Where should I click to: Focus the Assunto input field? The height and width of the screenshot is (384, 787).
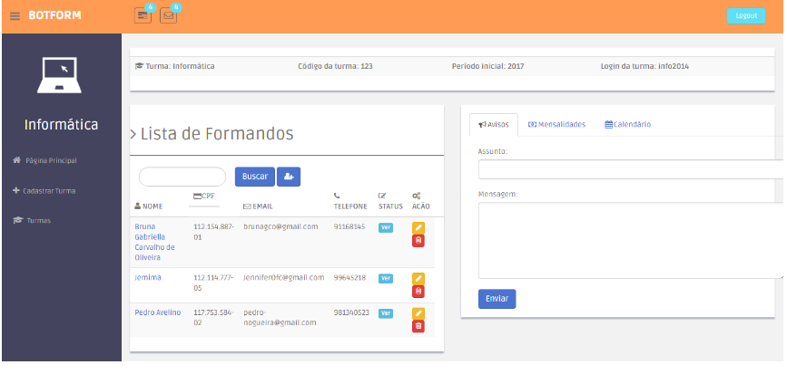pos(630,169)
